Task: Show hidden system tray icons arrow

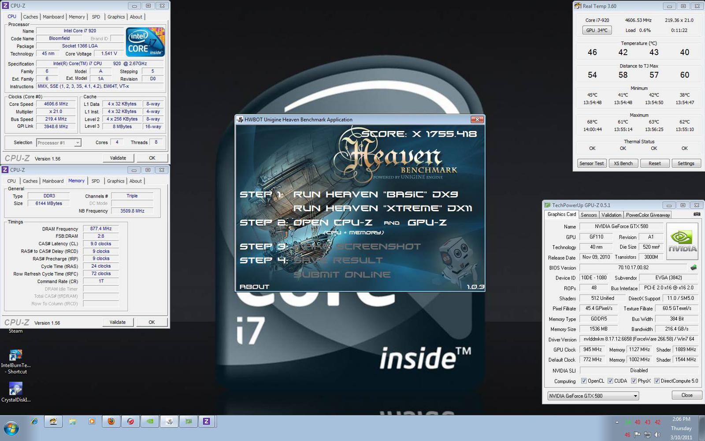Action: click(616, 422)
